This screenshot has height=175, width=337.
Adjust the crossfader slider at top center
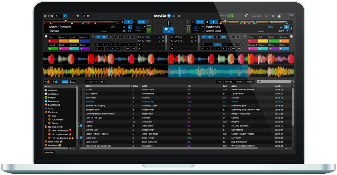pyautogui.click(x=168, y=23)
